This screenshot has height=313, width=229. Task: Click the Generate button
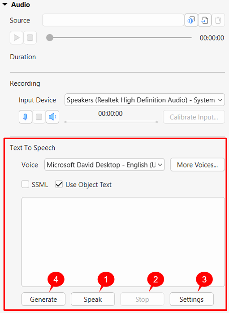point(43,299)
